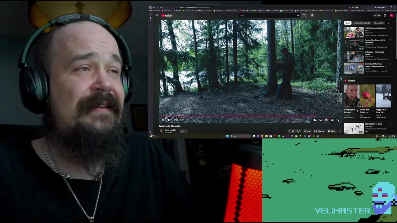Share video with Jaa button
397x223 pixels.
click(307, 131)
